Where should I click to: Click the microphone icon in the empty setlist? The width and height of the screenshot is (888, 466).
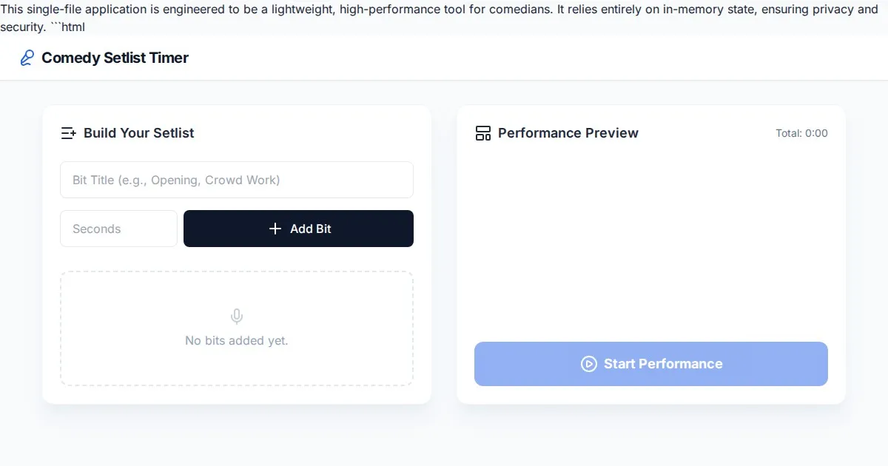237,317
